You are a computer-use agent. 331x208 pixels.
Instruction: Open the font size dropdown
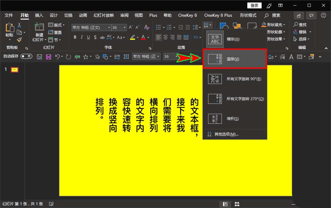tap(124, 28)
